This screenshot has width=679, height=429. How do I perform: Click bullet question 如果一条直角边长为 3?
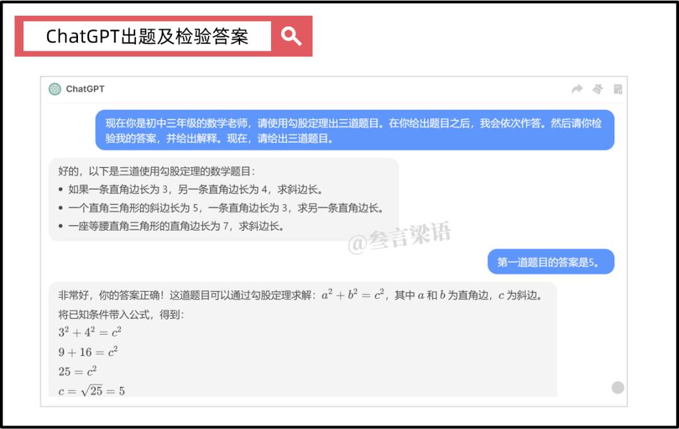[x=195, y=189]
